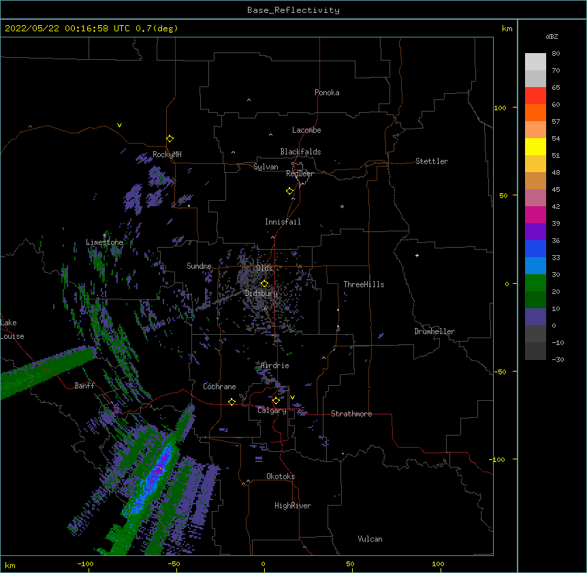The image size is (587, 573).
Task: Click the yellow diamond marker southeast of Cochrane
Action: (x=232, y=402)
